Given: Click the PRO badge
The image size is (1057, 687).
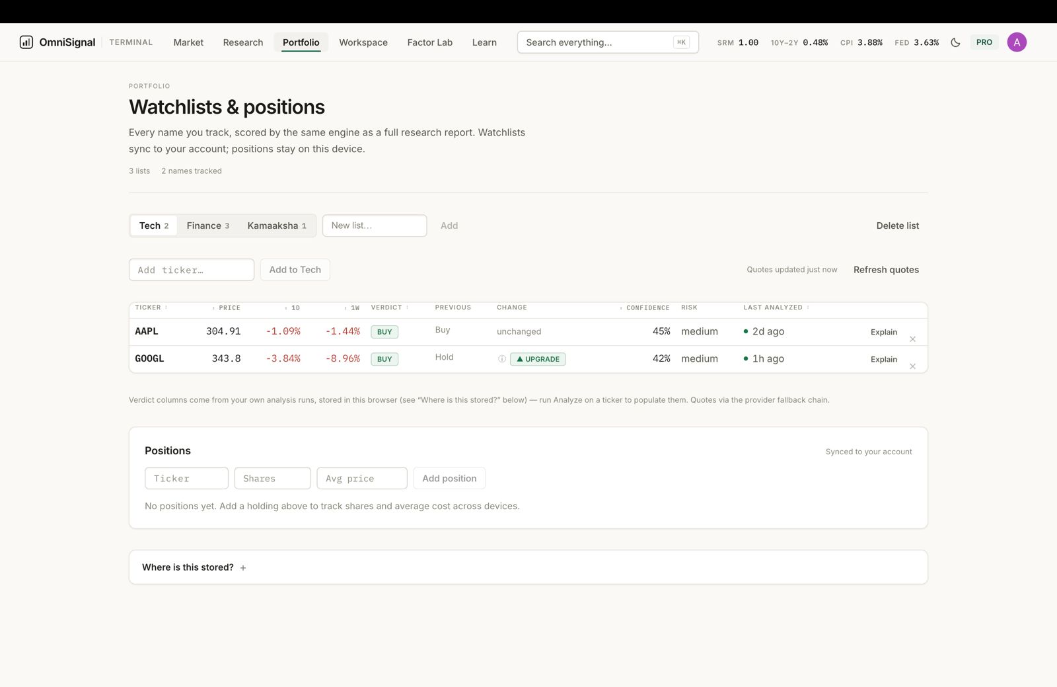Looking at the screenshot, I should pos(984,42).
